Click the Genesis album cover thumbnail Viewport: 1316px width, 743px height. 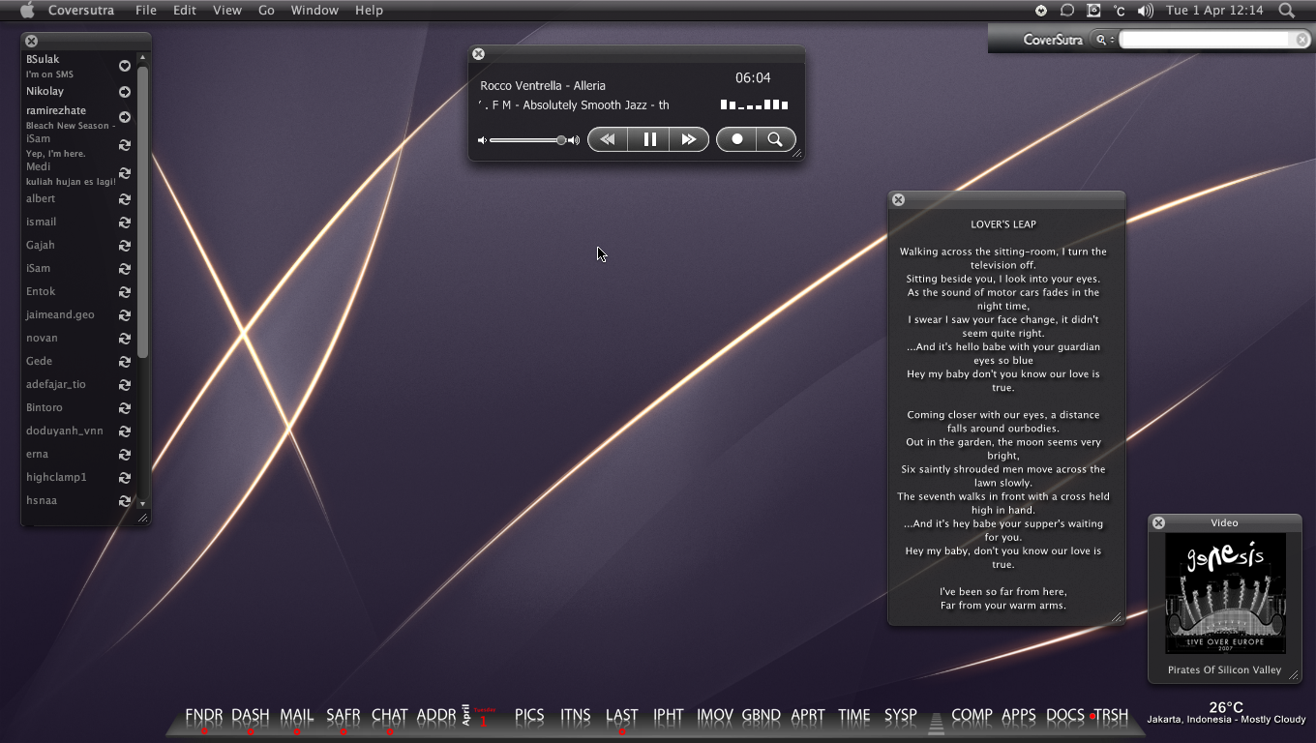pyautogui.click(x=1225, y=595)
